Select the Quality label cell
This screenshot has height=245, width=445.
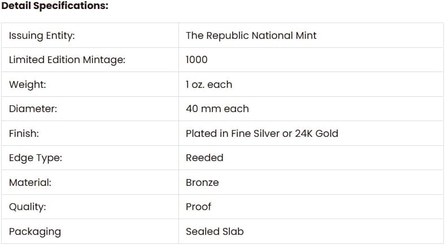[90, 207]
